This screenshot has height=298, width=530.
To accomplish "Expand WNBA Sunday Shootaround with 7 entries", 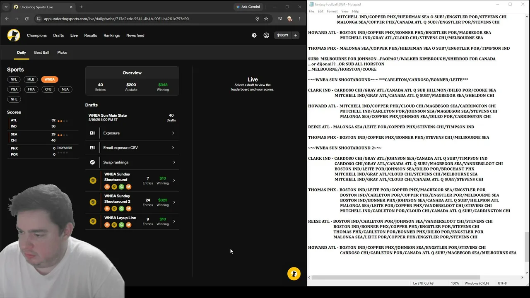I will coord(132,181).
